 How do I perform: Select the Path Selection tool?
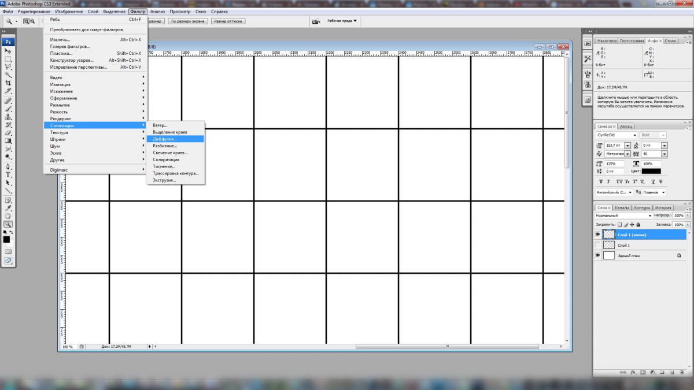(x=9, y=182)
